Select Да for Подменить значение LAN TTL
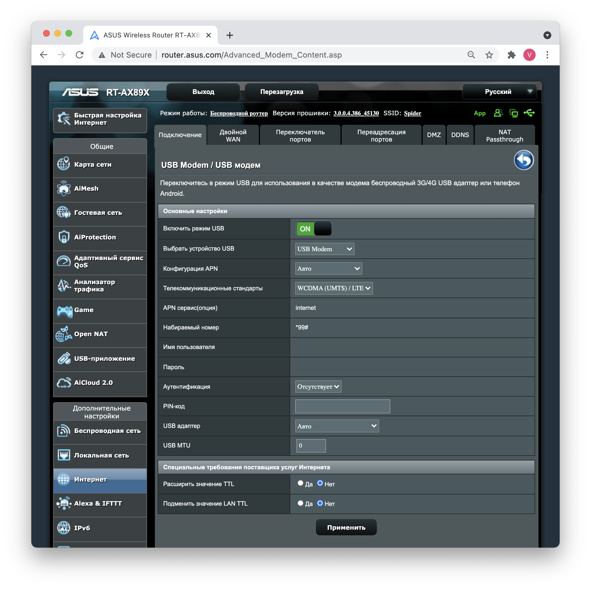This screenshot has height=589, width=591. [x=301, y=503]
